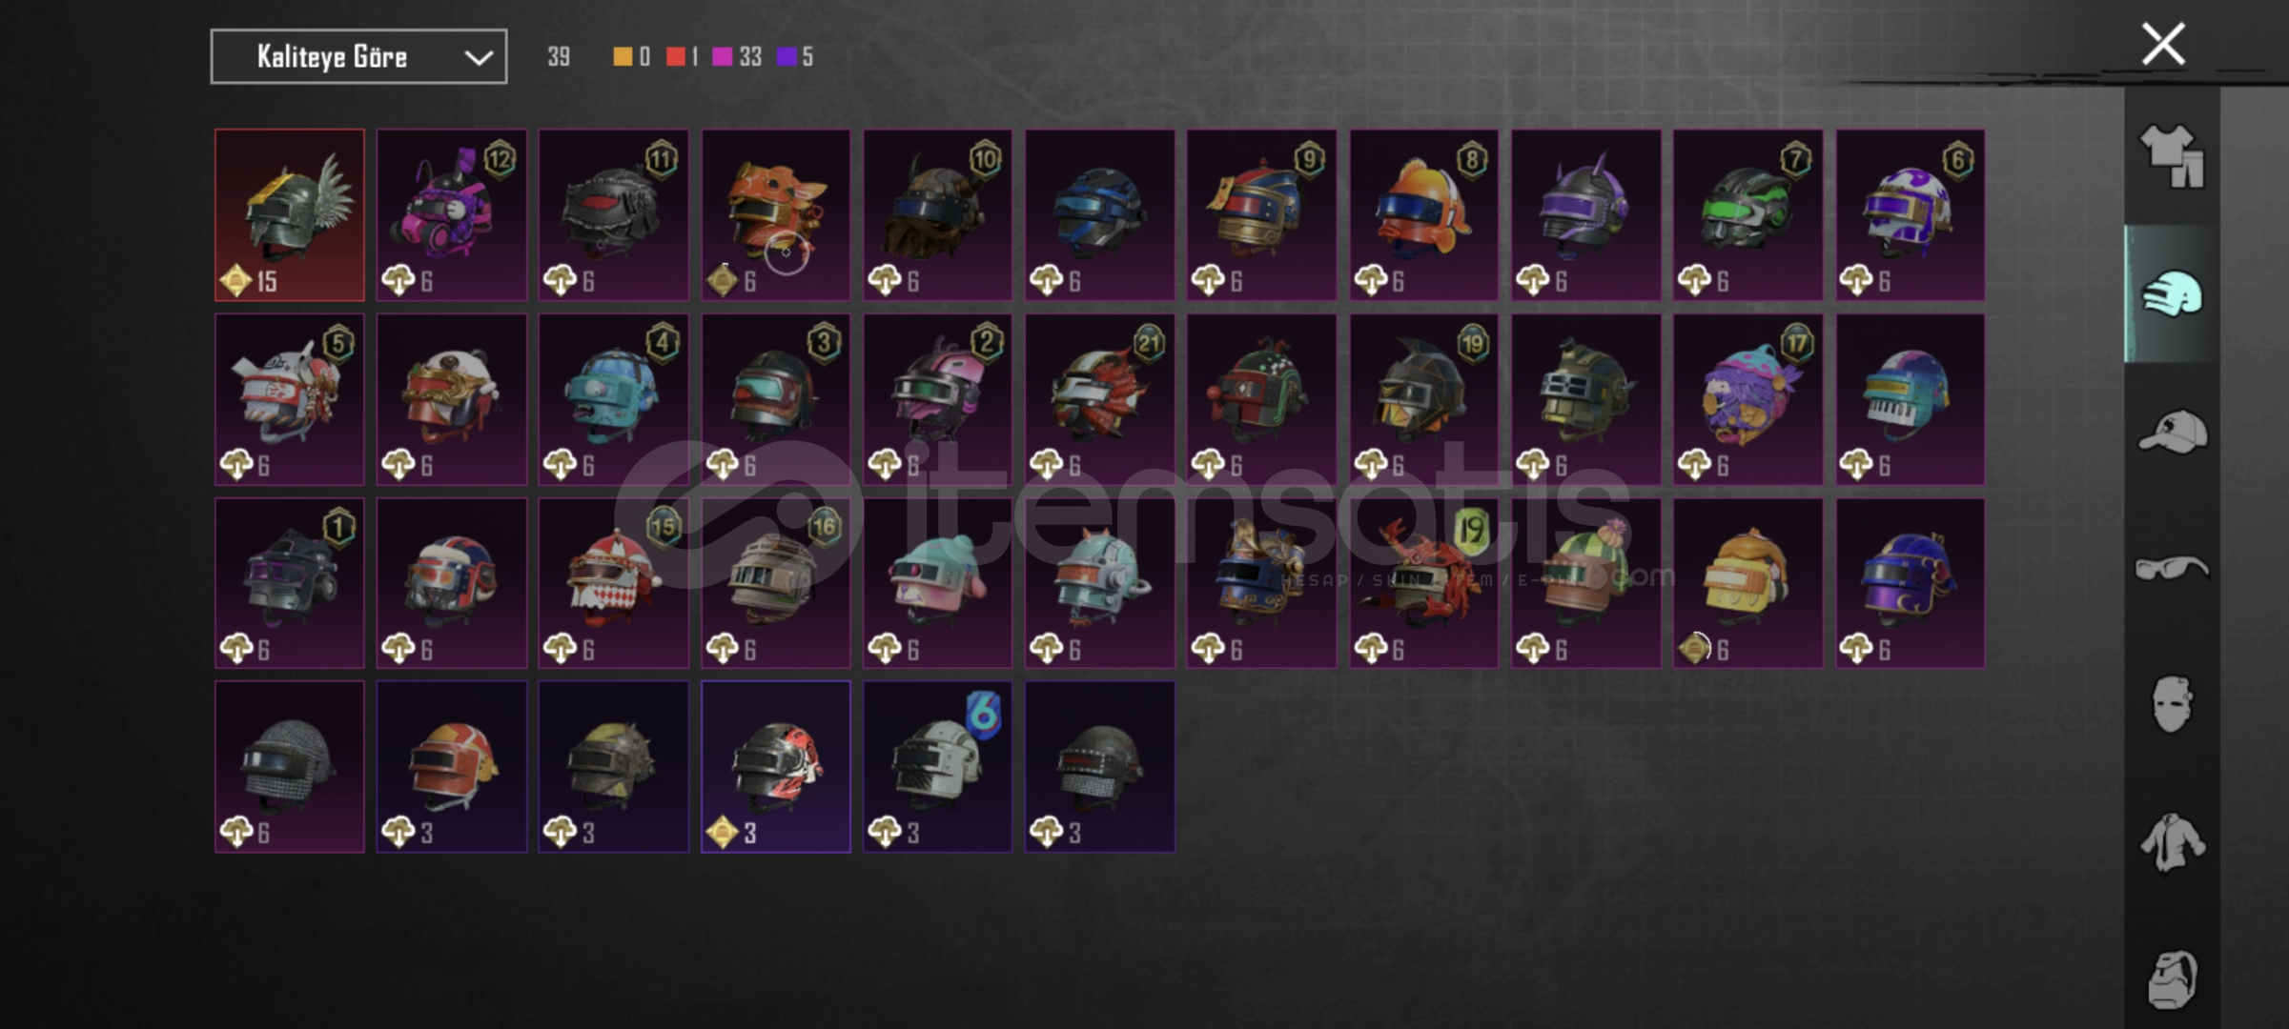
Task: Open the backpack category icon
Action: click(x=2172, y=979)
